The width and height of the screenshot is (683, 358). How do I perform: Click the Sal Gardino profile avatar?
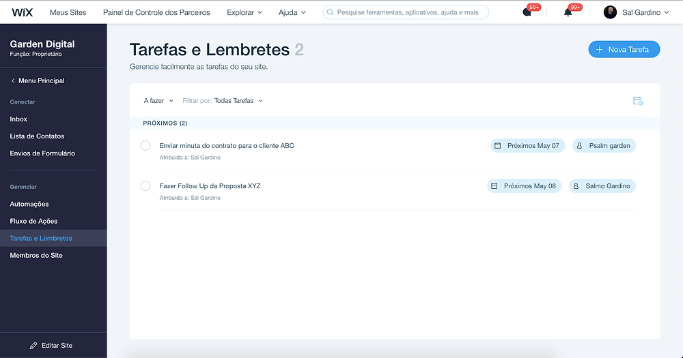pyautogui.click(x=610, y=12)
